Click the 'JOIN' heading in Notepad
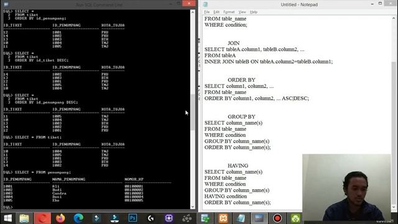Screen dimensions: 398x224 point(234,43)
